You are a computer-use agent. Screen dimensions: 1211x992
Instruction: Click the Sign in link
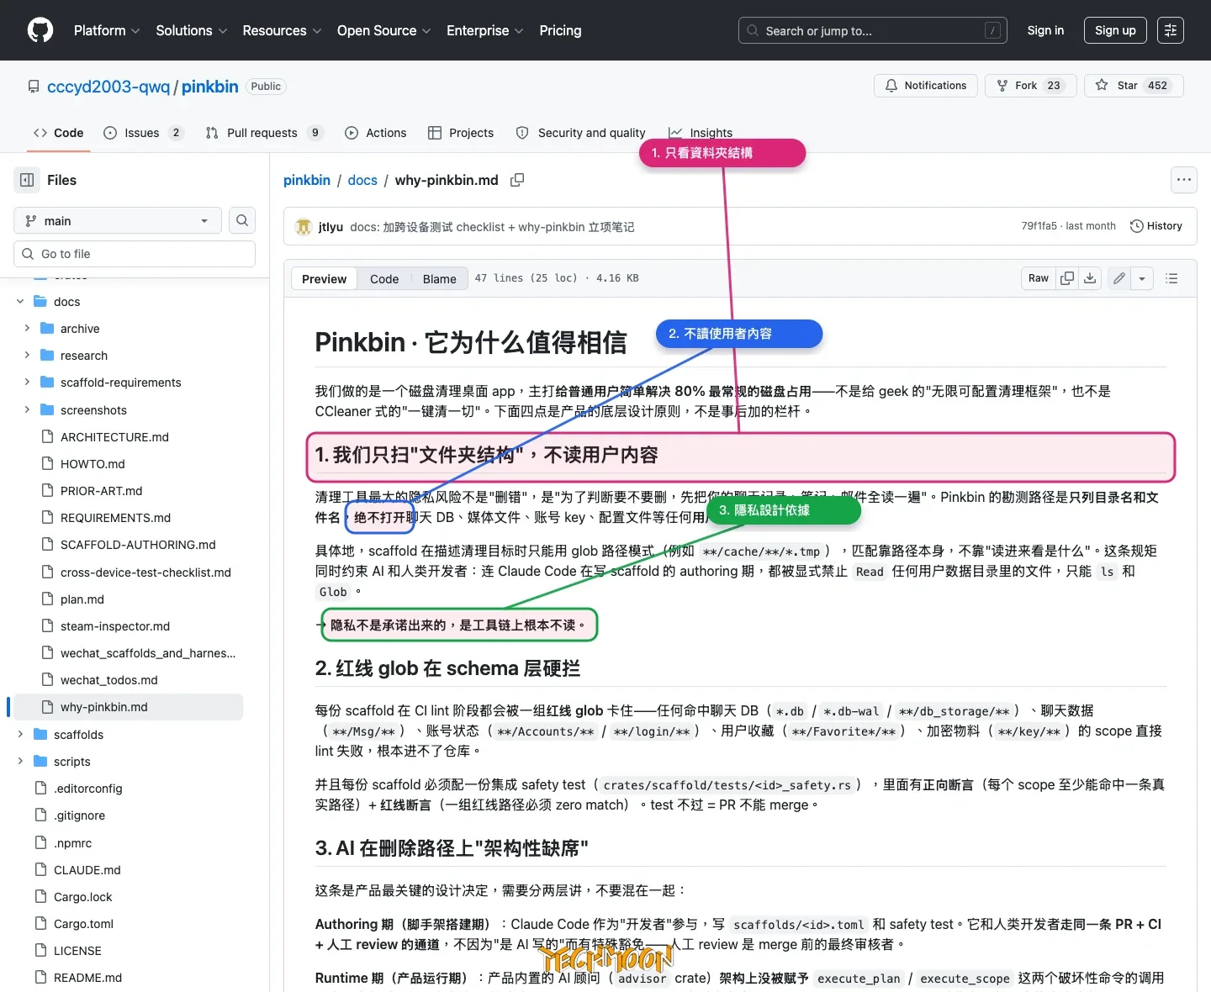tap(1045, 30)
